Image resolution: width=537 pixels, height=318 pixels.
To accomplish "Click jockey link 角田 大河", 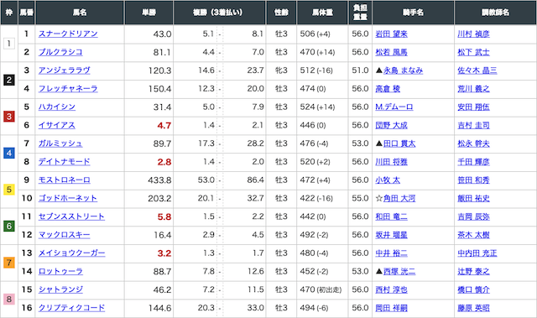I will pyautogui.click(x=399, y=199).
